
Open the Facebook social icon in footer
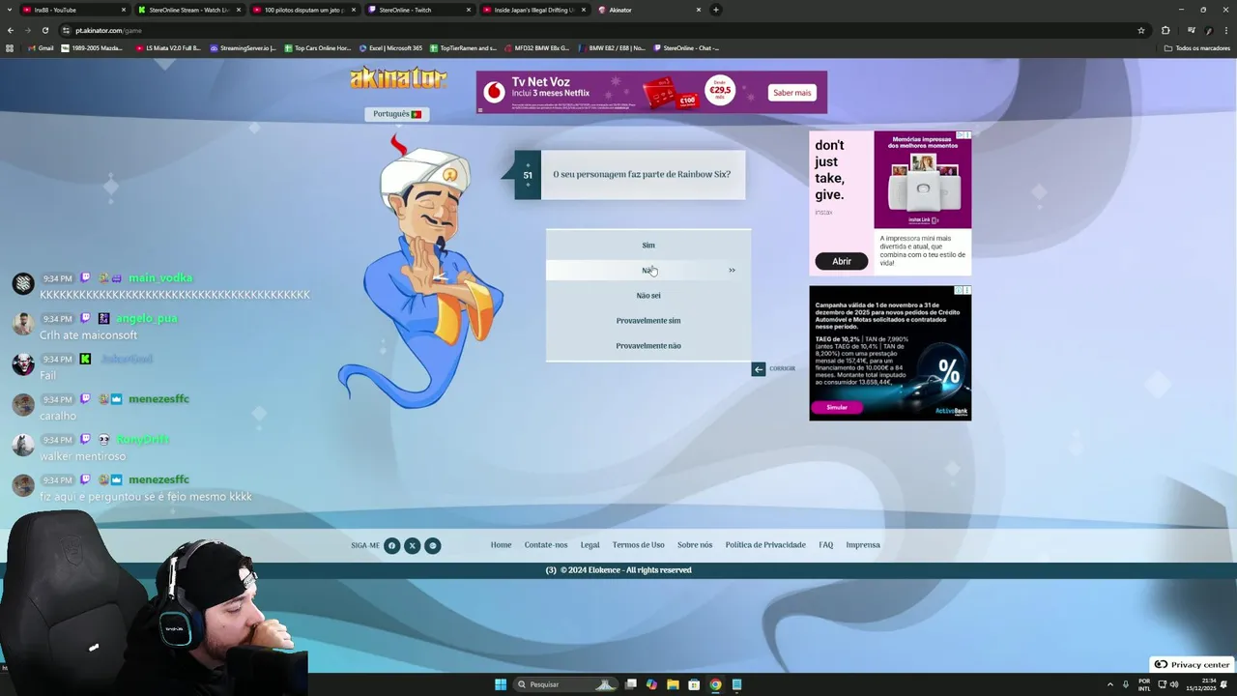(x=391, y=545)
